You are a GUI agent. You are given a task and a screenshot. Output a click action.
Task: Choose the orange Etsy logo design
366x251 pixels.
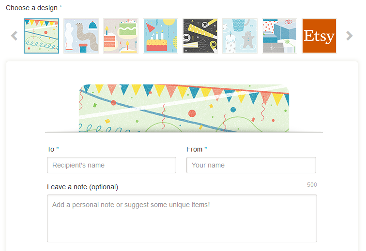click(319, 36)
